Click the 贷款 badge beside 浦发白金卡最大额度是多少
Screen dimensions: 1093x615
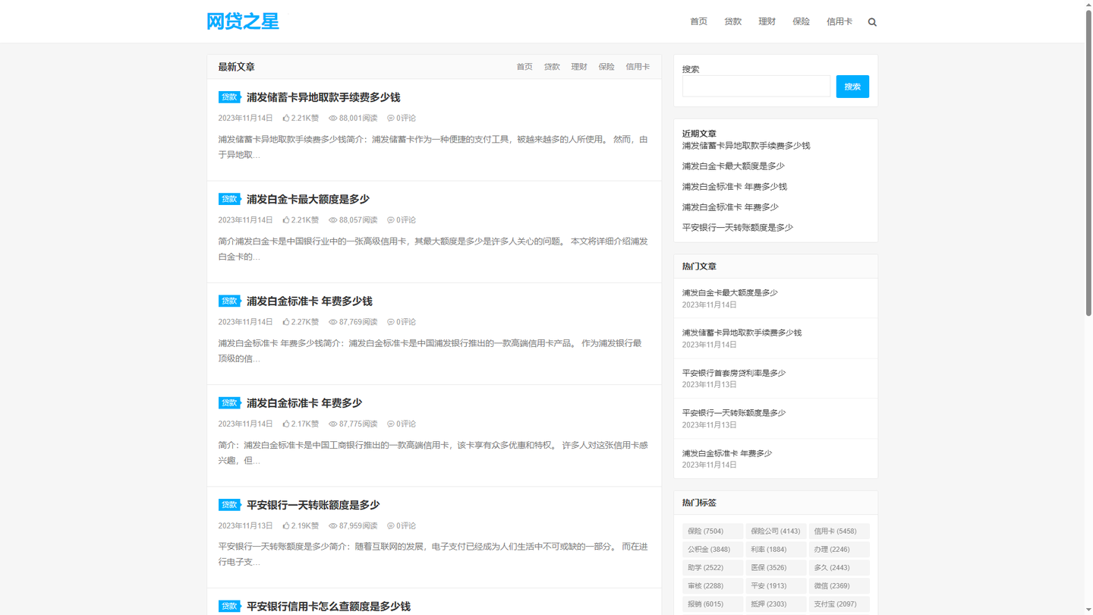(x=229, y=199)
